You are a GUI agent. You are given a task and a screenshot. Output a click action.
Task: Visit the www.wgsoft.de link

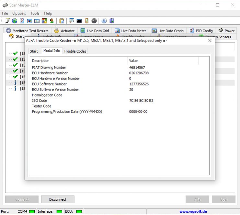(193, 211)
